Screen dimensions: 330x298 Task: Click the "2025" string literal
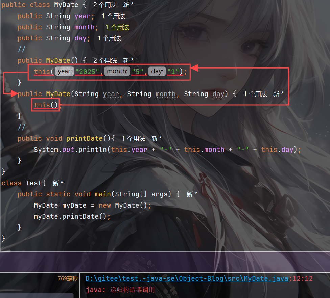[87, 72]
